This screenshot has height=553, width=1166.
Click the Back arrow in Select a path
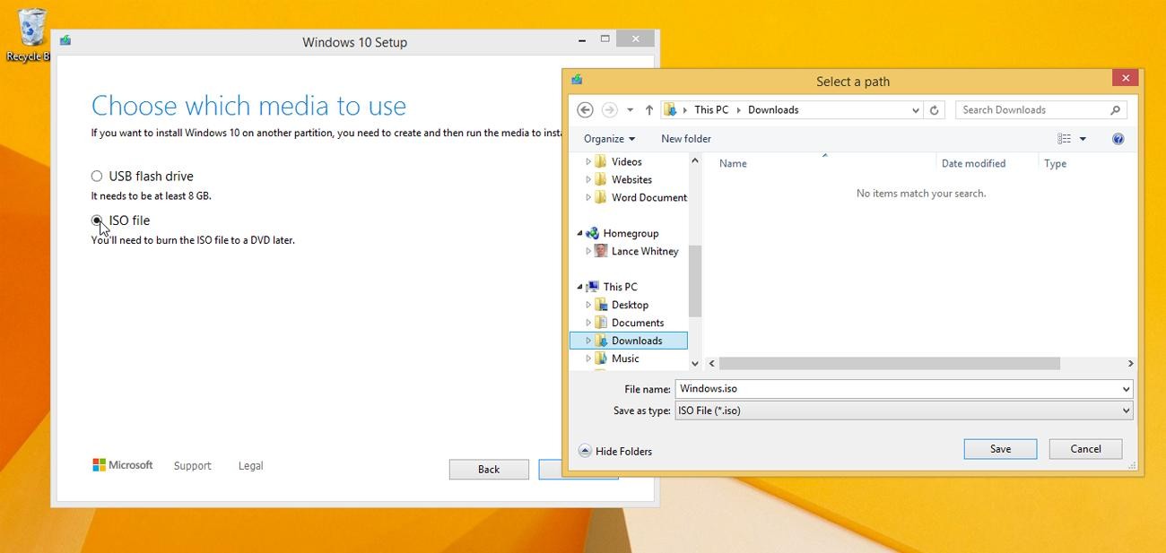[585, 109]
